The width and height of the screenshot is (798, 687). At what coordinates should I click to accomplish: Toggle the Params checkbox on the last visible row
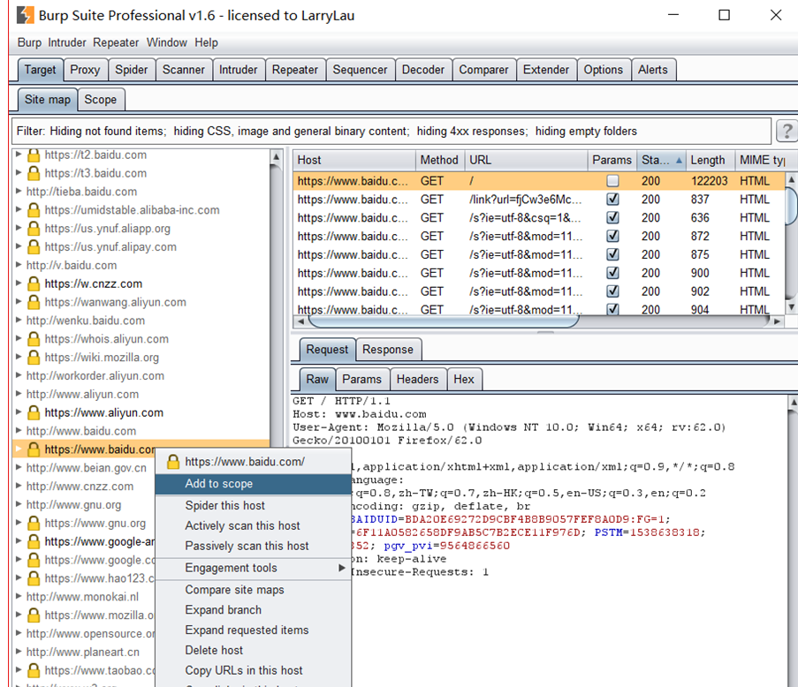(612, 310)
